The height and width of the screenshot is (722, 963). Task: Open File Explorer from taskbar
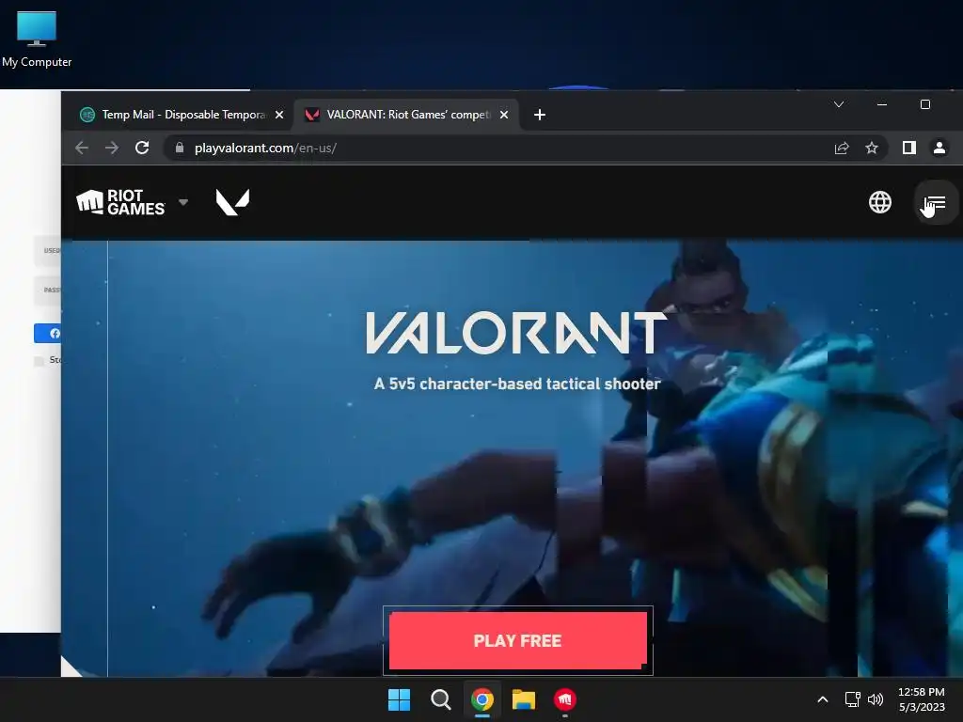coord(524,699)
